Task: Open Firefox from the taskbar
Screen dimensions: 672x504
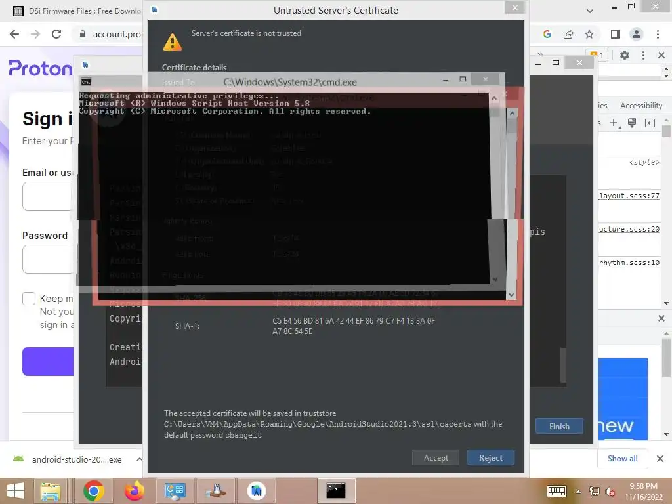Action: [134, 491]
